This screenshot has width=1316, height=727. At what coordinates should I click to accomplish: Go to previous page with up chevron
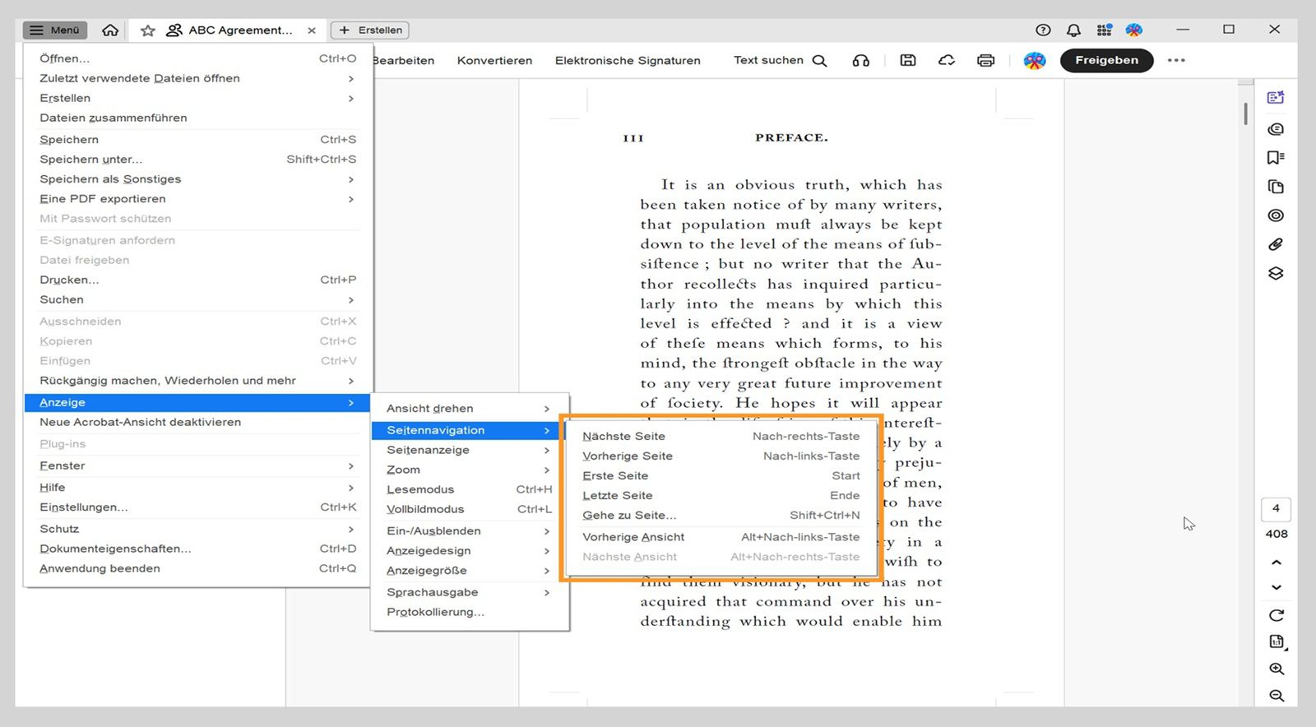(x=1277, y=563)
